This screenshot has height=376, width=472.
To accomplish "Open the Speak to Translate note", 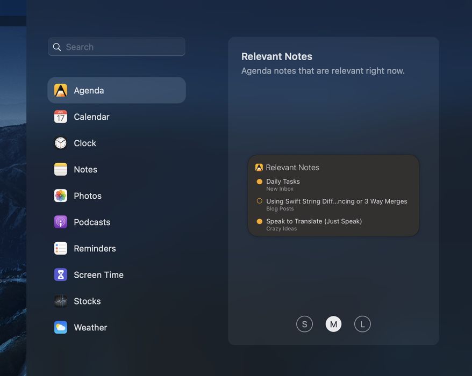I will pos(314,221).
